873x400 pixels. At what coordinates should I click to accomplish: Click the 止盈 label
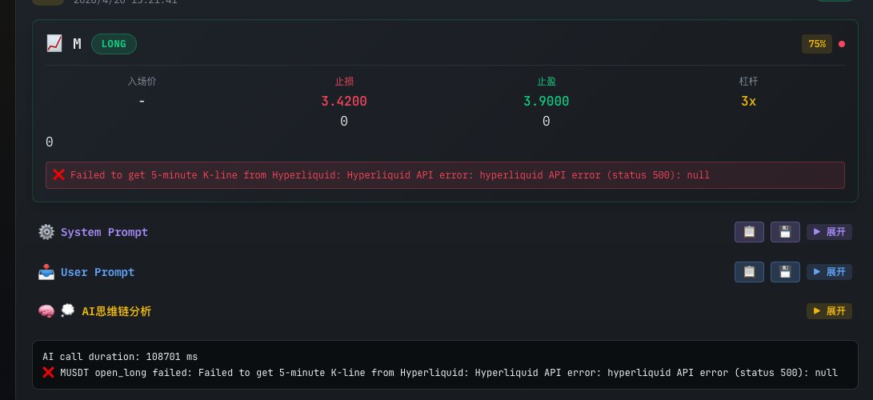pos(547,82)
